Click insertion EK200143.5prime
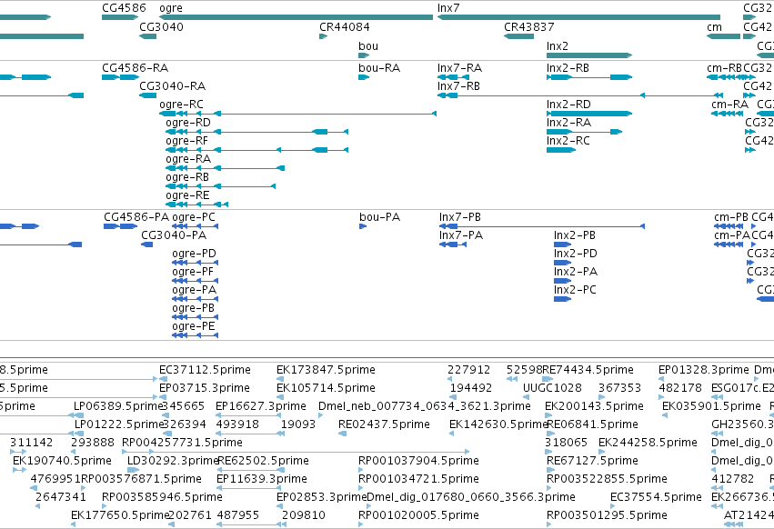This screenshot has height=529, width=774. click(548, 415)
